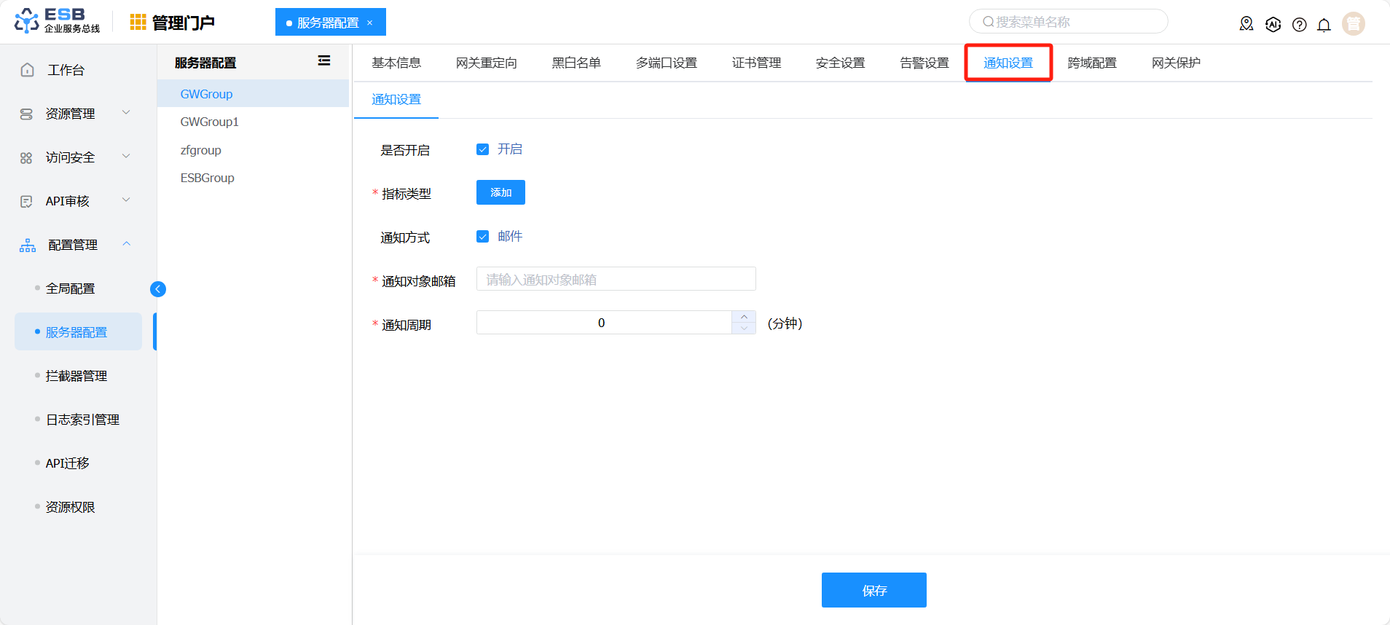Uncheck the 开启 enable checkbox
The height and width of the screenshot is (625, 1390).
[x=482, y=149]
